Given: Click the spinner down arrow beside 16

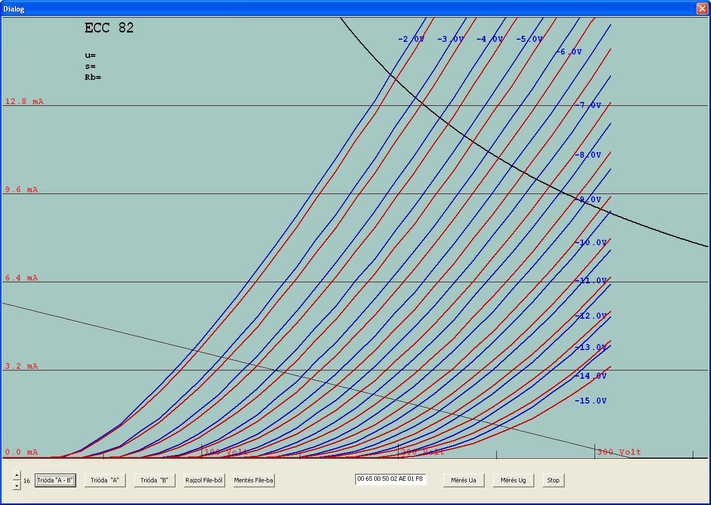Looking at the screenshot, I should tap(17, 485).
